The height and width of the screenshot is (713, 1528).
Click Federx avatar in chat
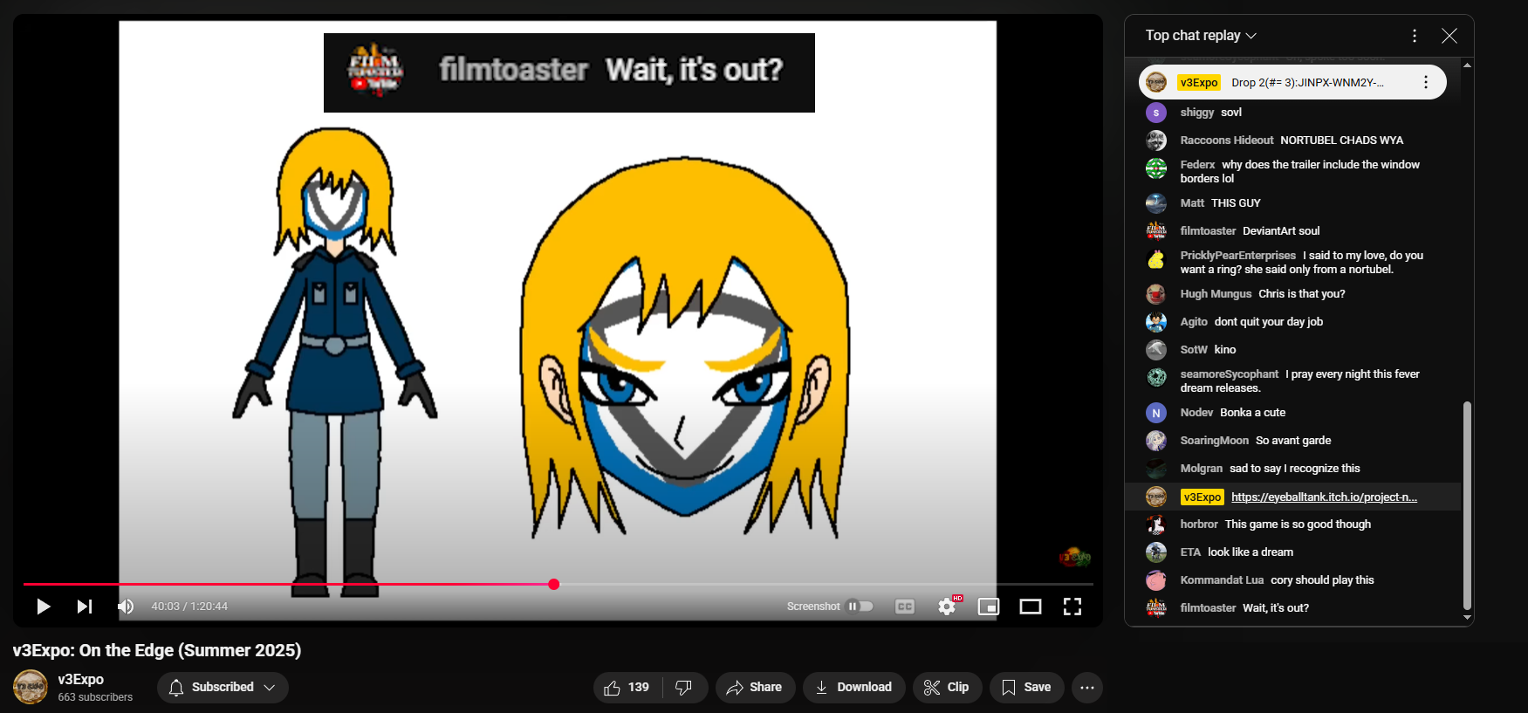tap(1156, 168)
